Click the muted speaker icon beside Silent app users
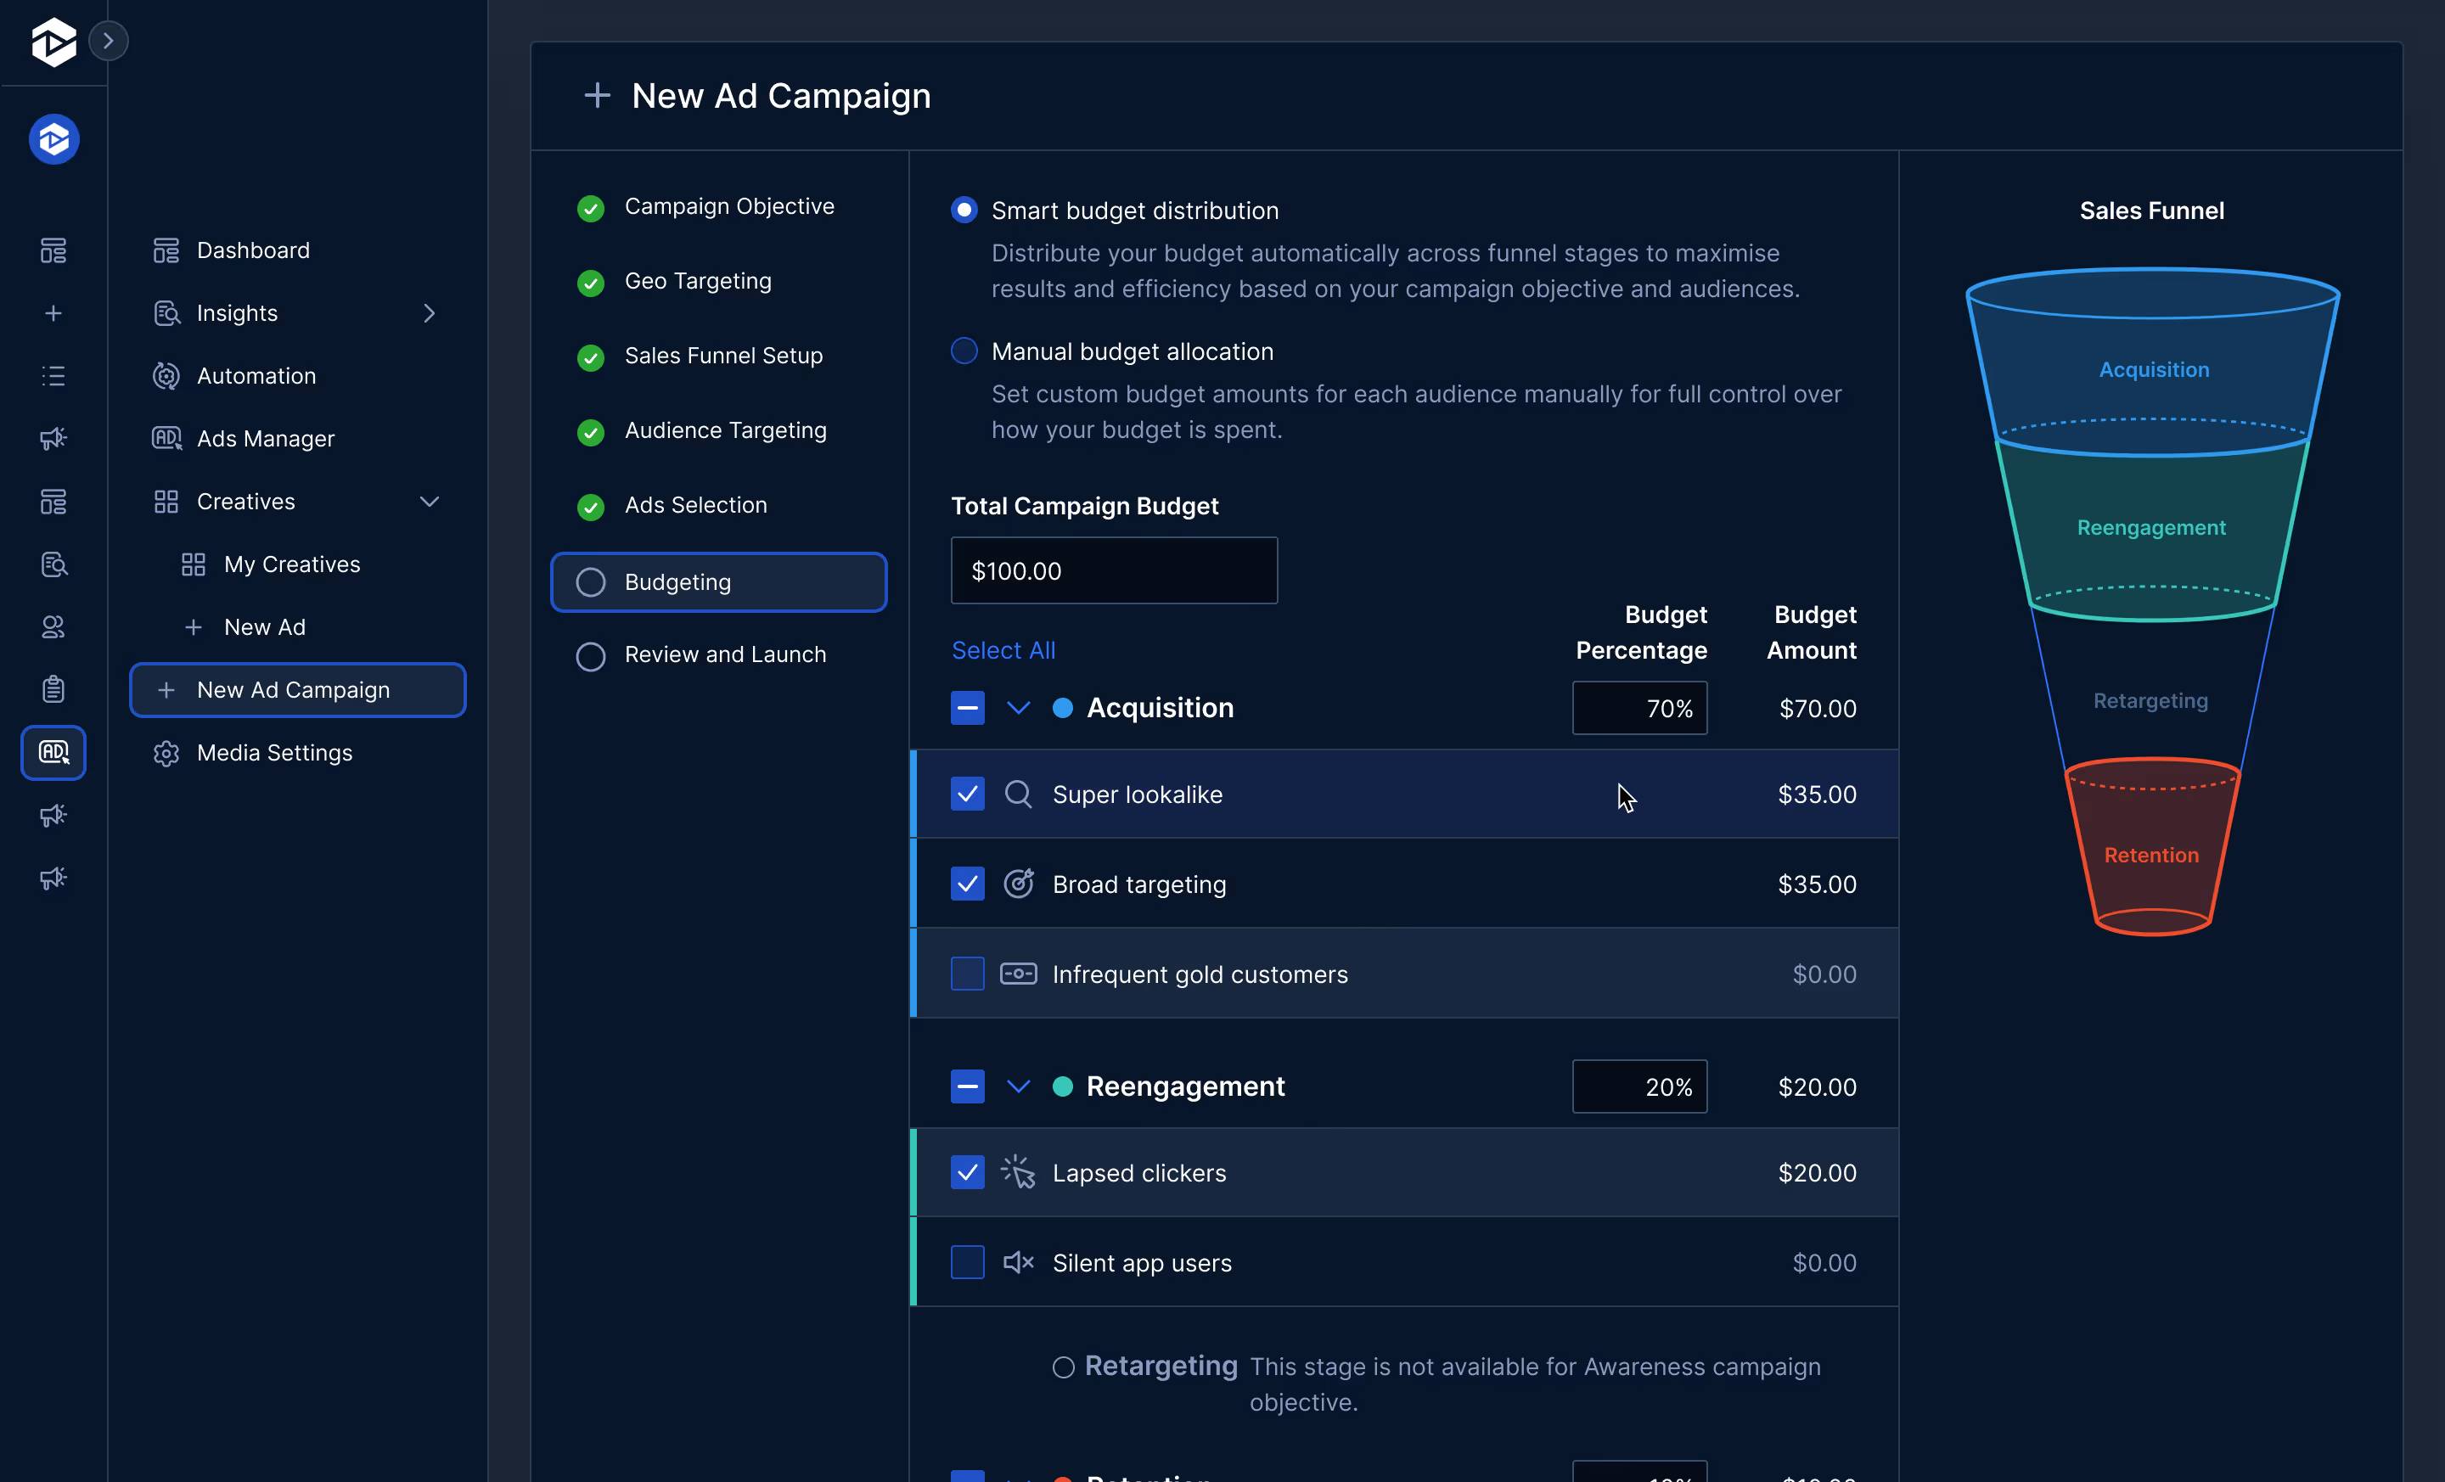2445x1482 pixels. (x=1017, y=1263)
